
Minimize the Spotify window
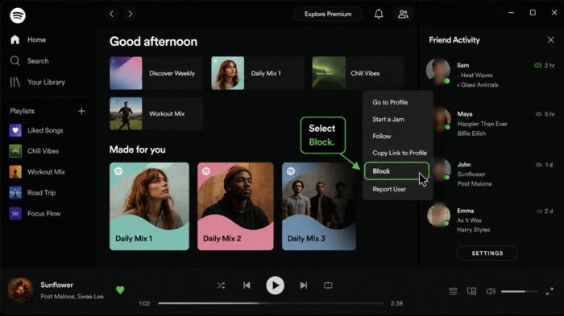(x=511, y=13)
